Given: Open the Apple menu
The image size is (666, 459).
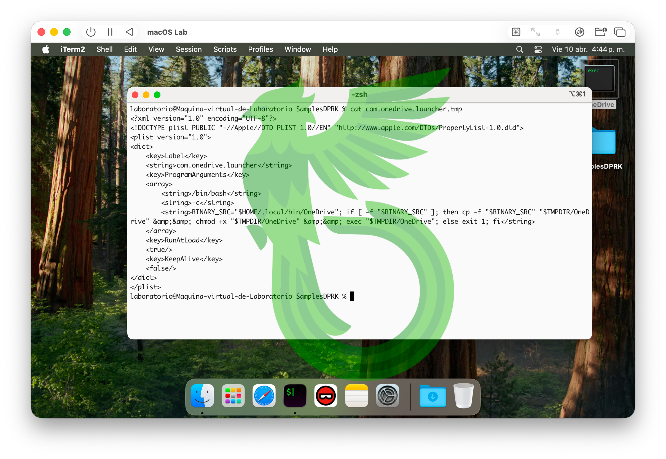Looking at the screenshot, I should (46, 50).
